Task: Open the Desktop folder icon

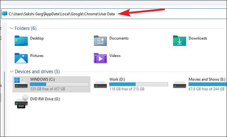Action: pos(21,40)
